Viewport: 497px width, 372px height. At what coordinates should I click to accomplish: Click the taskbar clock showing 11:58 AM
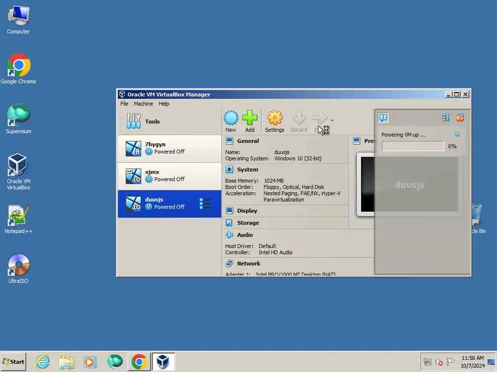point(473,361)
